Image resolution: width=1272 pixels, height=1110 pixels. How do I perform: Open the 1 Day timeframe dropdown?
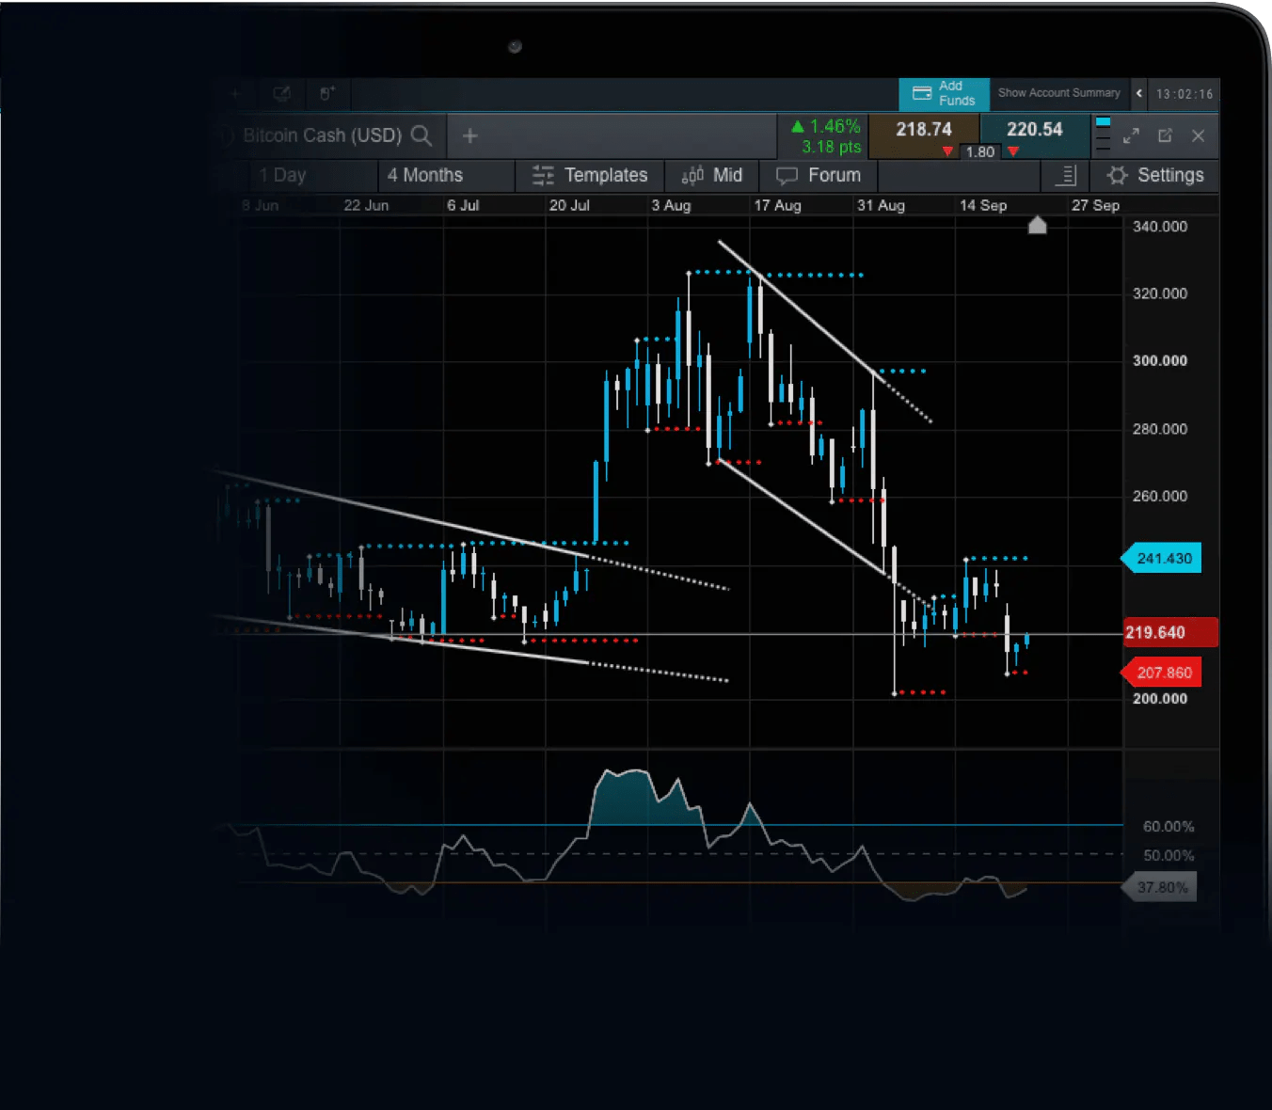[x=282, y=175]
